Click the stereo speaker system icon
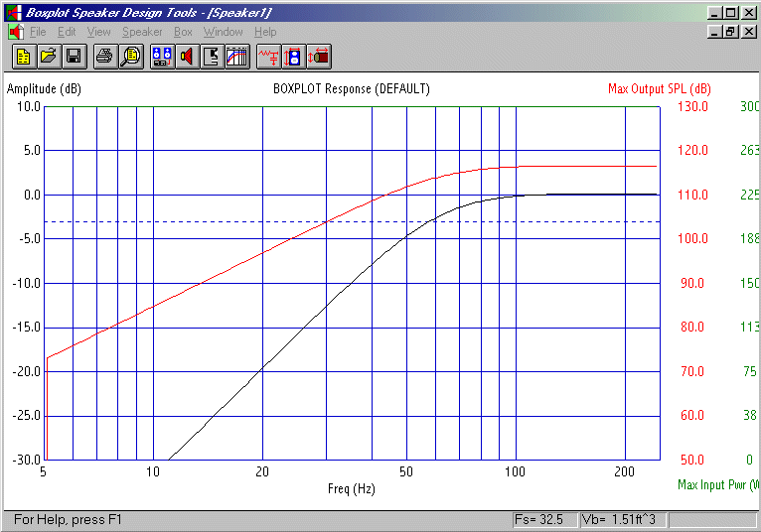The image size is (761, 532). point(162,57)
